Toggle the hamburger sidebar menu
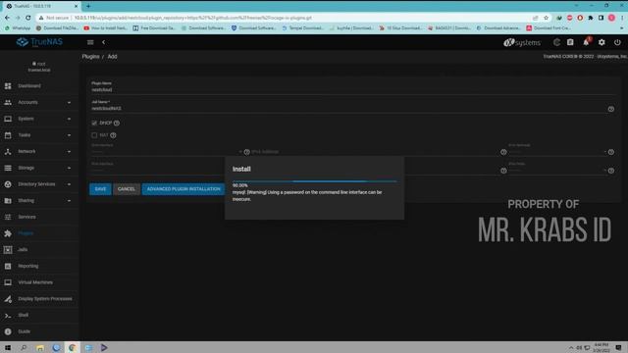 click(x=90, y=42)
